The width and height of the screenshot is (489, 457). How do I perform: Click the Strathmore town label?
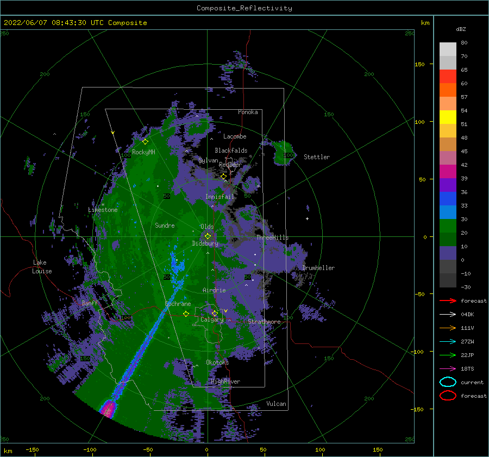click(264, 322)
